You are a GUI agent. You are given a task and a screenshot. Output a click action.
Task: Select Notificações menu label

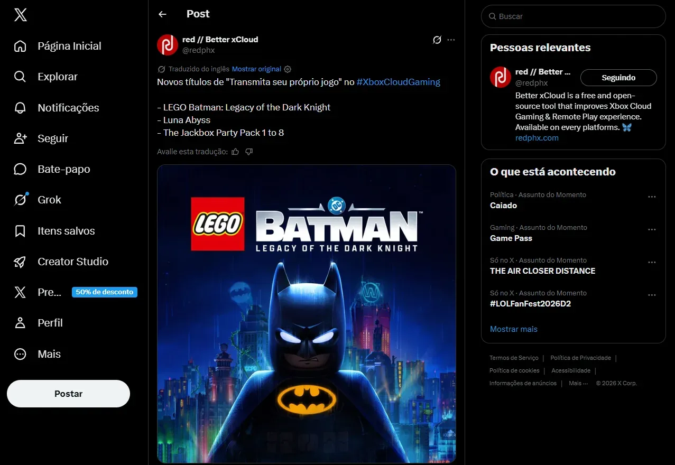[x=68, y=108]
